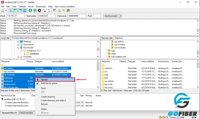This screenshot has height=119, width=200.
Task: Reconnect to the last server icon
Action: pos(49,10)
